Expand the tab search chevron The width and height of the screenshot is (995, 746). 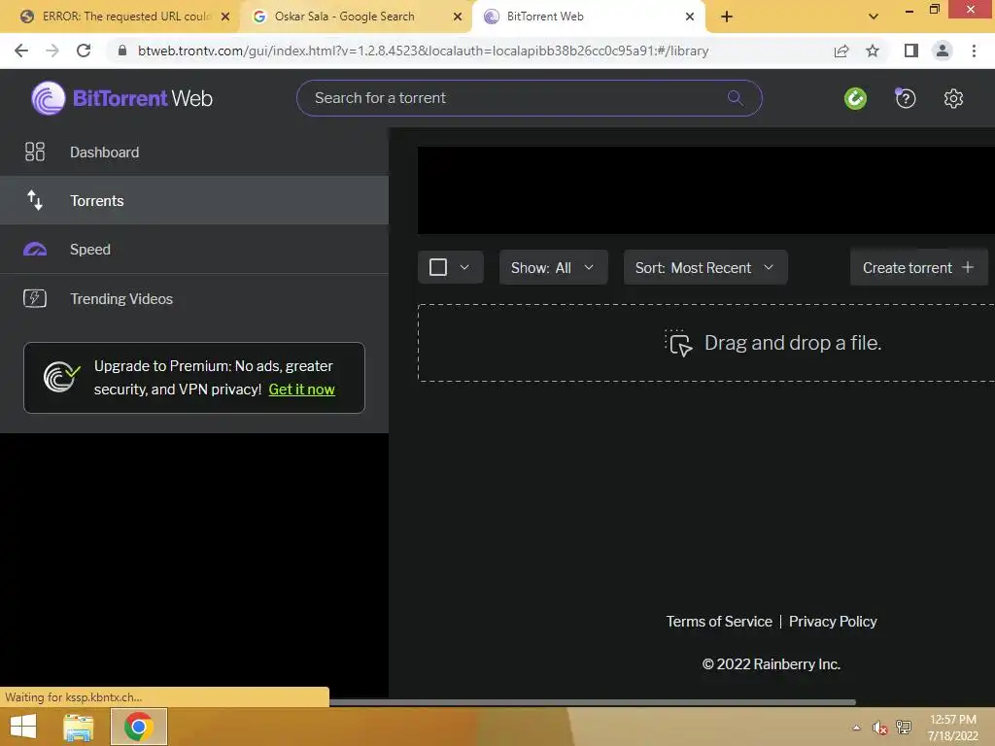point(874,17)
